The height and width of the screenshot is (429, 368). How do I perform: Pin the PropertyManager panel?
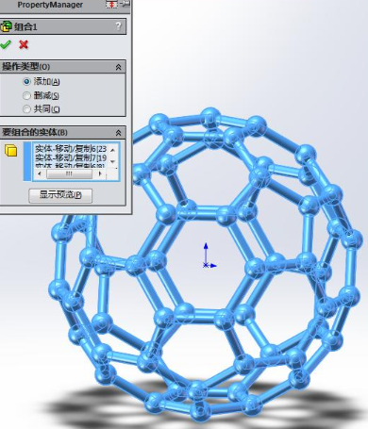[125, 4]
